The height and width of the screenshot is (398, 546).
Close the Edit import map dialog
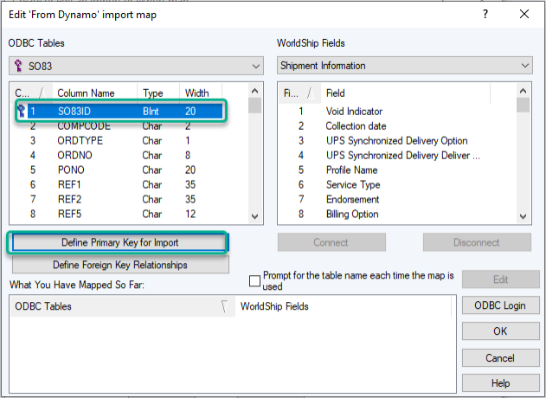(x=524, y=15)
